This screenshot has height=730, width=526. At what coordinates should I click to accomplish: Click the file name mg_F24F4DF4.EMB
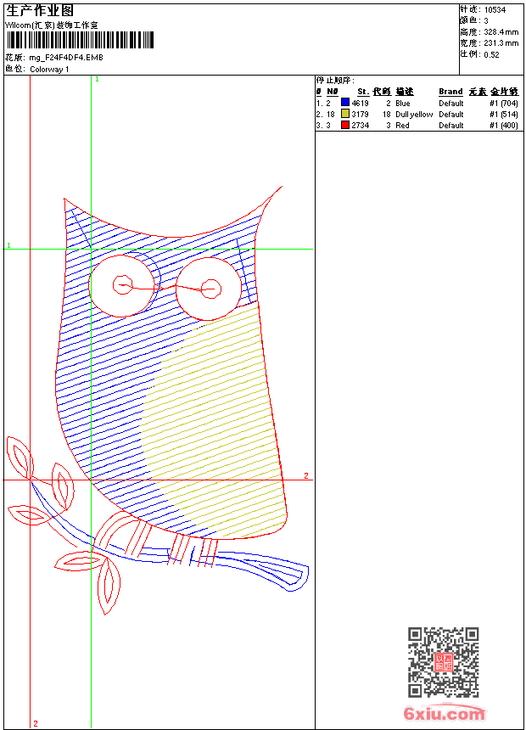pyautogui.click(x=66, y=59)
